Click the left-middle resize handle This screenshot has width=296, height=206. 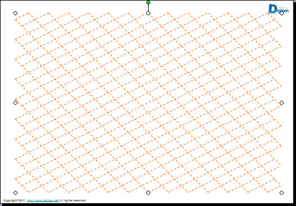16,102
